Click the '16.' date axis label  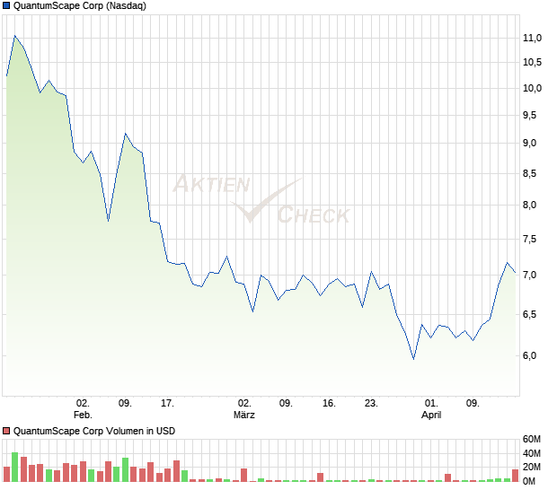point(329,404)
